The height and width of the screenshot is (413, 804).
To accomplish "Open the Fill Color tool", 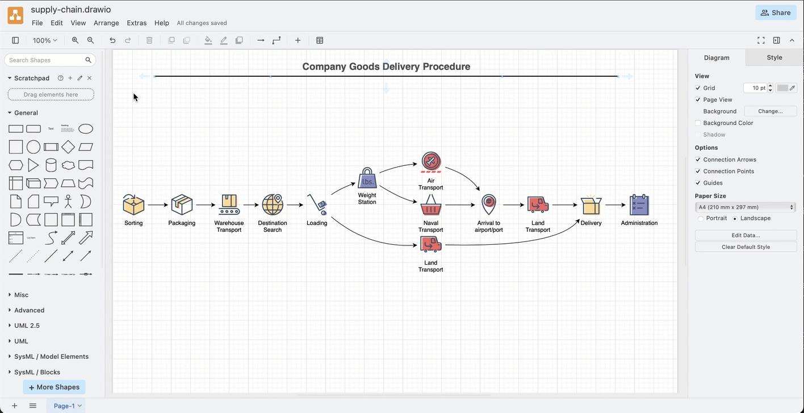I will (x=208, y=40).
